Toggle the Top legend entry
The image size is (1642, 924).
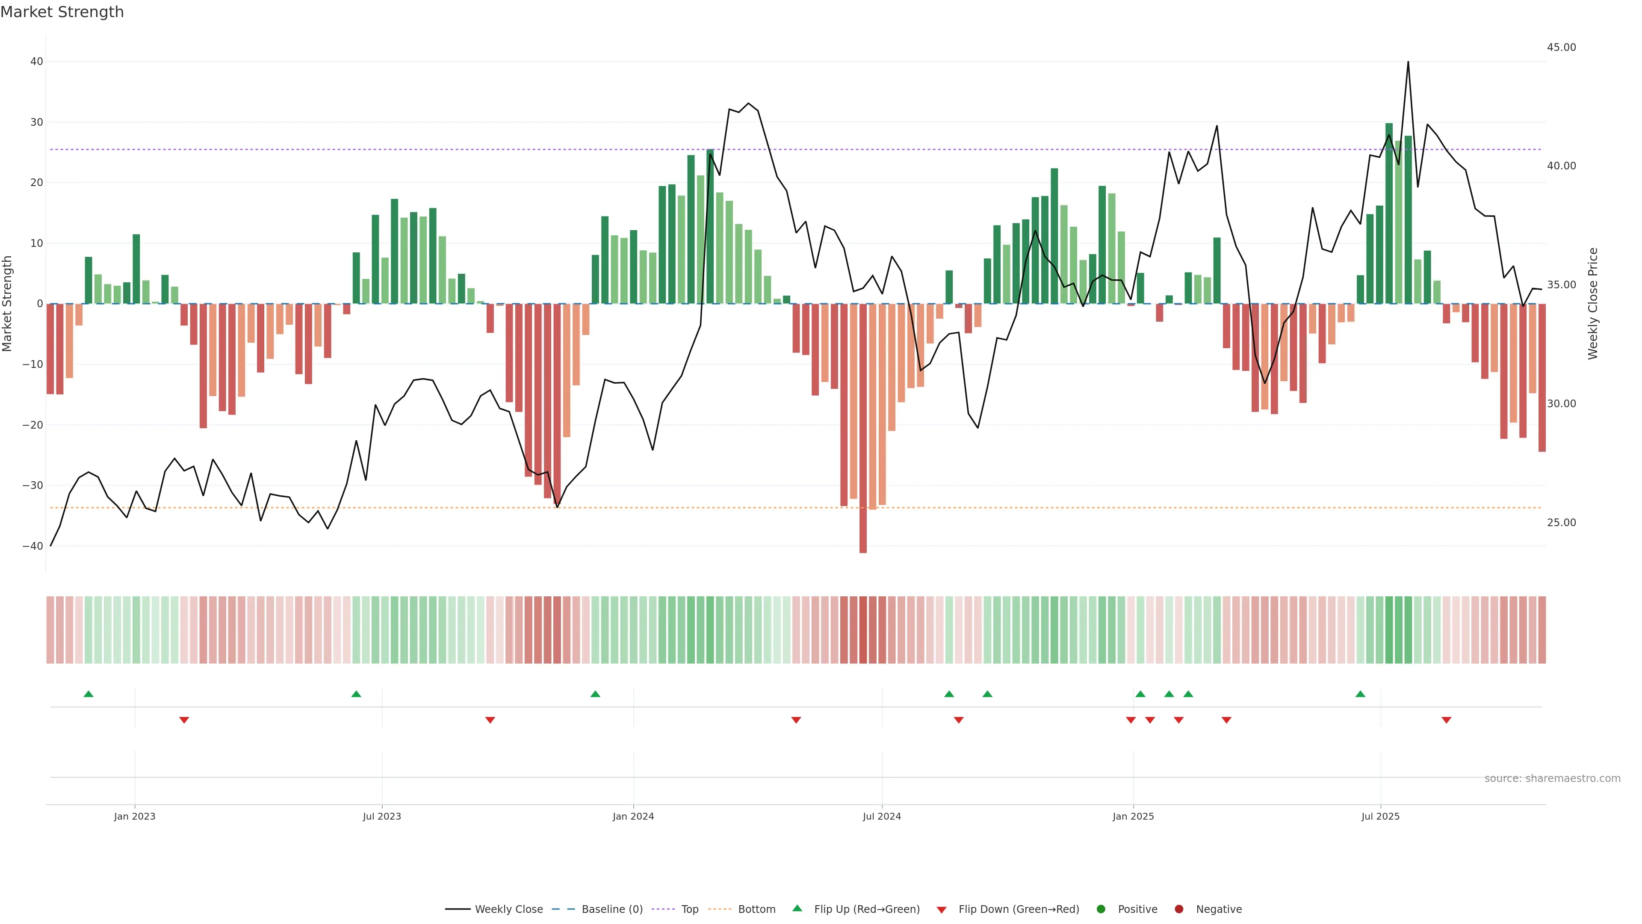690,909
